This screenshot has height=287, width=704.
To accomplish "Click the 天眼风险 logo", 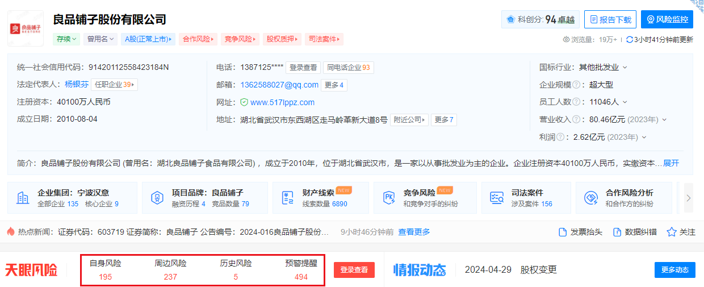I will pos(31,270).
